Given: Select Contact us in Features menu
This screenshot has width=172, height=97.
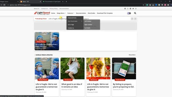Looking at the screenshot, I should click(x=71, y=28).
